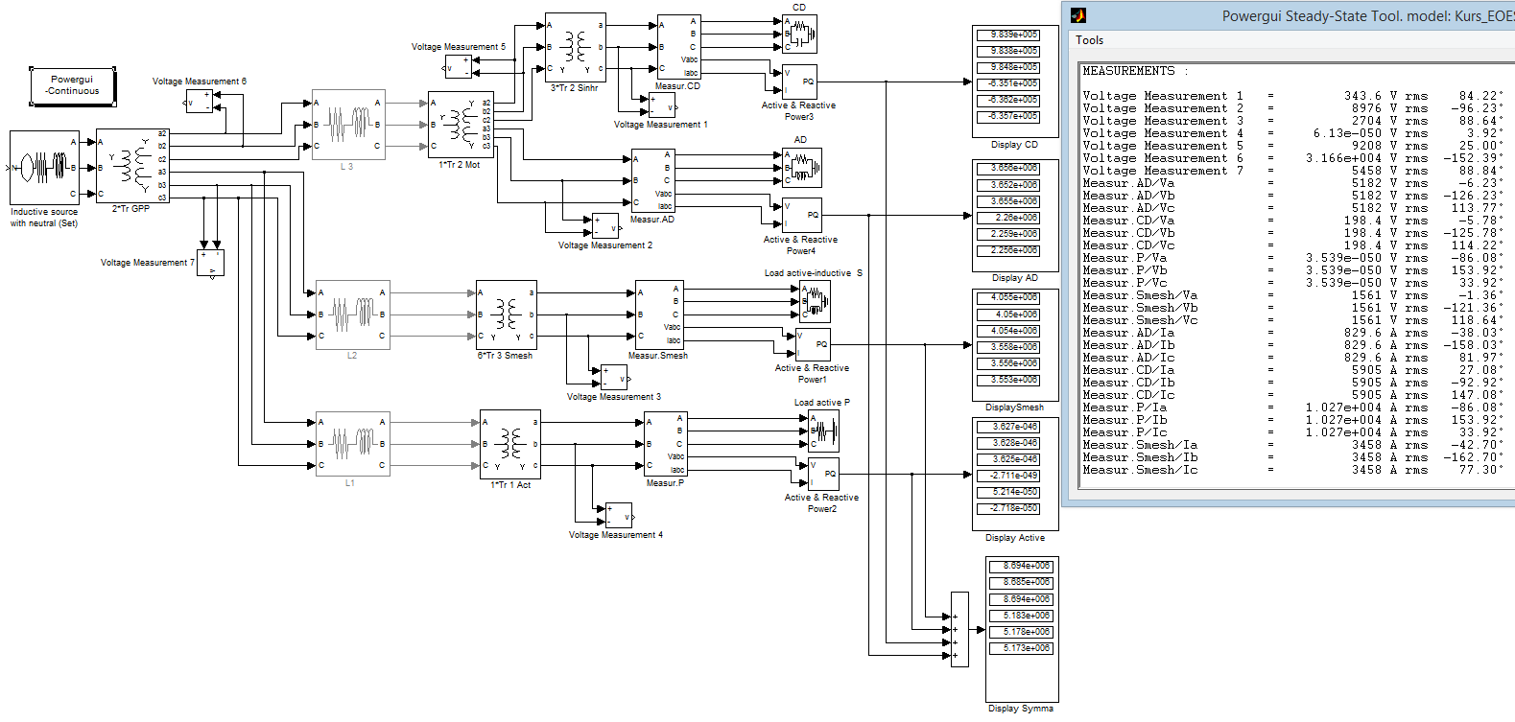Click the Active & Reactive Power4 PQ block

point(801,215)
